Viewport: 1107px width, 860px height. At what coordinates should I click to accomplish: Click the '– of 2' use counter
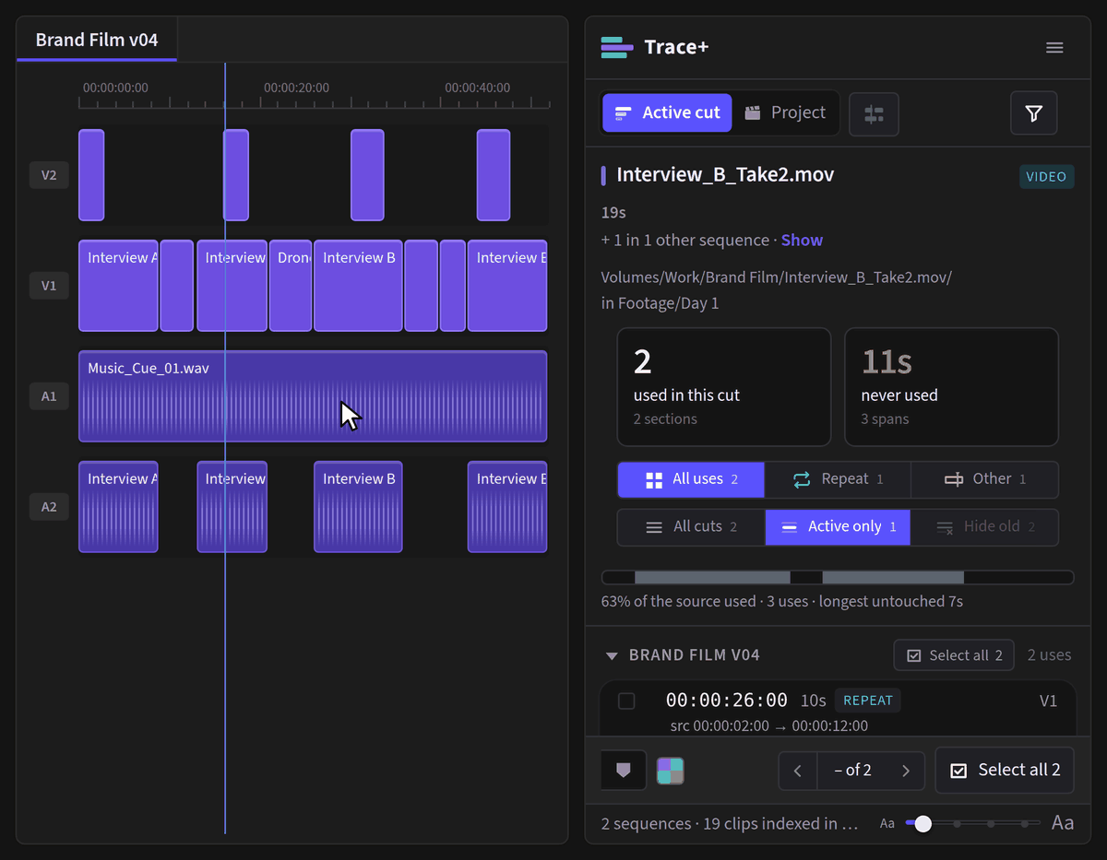[x=852, y=771]
